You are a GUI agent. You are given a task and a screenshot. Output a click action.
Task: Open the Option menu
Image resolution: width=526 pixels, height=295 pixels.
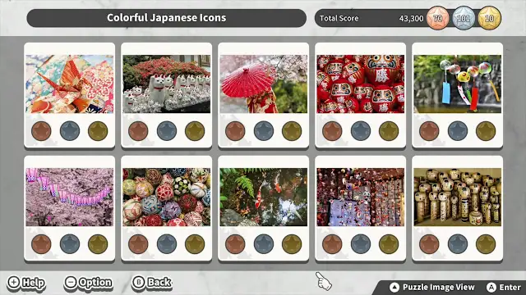coord(88,283)
